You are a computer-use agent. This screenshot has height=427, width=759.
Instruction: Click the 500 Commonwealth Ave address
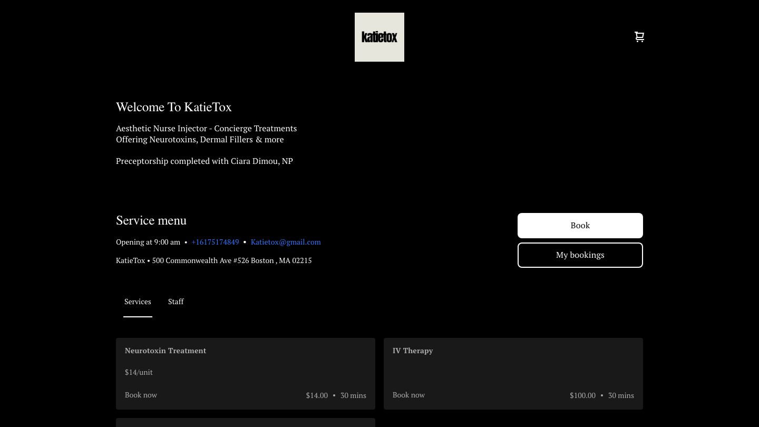tap(232, 260)
